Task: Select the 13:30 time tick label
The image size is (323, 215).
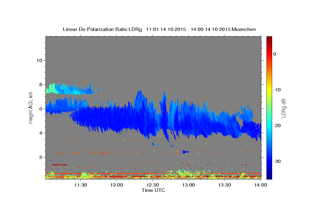Action: [224, 185]
